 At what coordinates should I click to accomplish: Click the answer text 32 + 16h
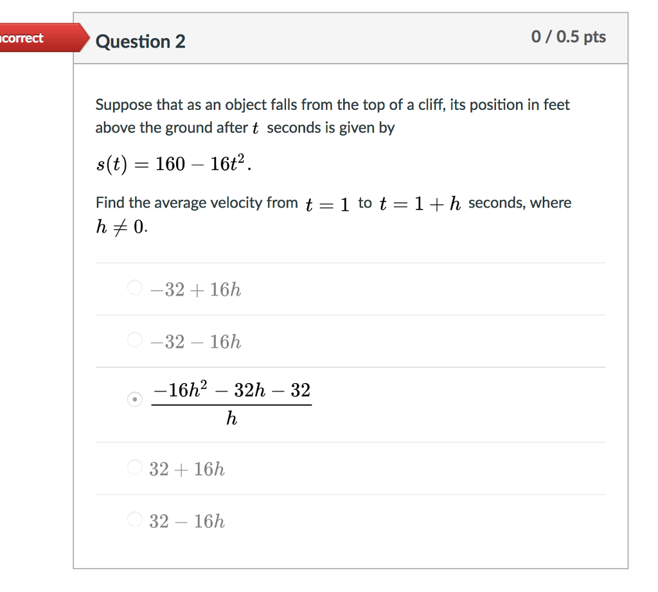pos(187,469)
